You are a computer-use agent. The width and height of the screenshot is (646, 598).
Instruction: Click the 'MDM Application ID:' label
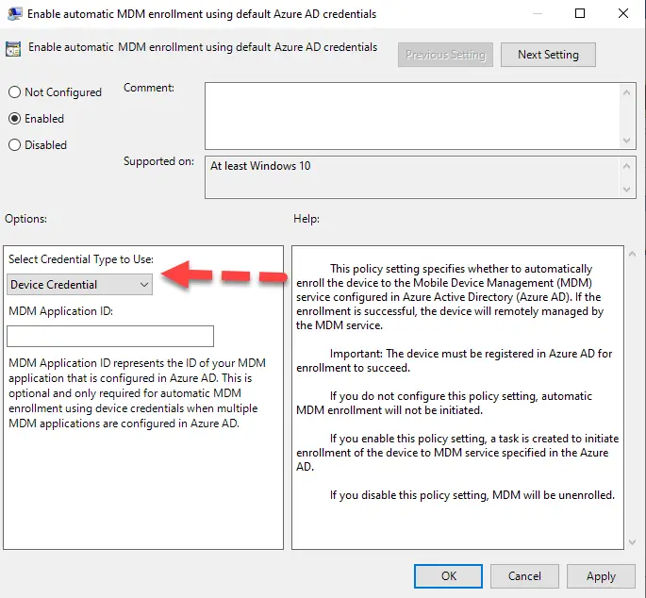pyautogui.click(x=60, y=311)
